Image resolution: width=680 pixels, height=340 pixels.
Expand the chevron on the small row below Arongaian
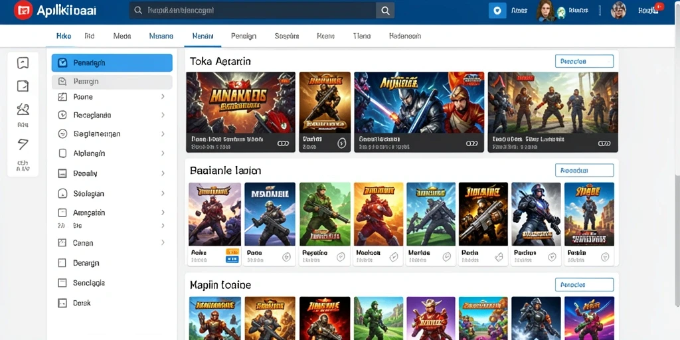point(163,226)
